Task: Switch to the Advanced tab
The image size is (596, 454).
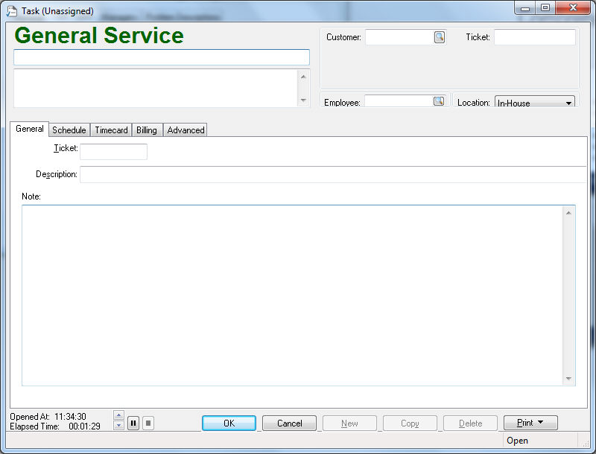Action: pos(185,130)
